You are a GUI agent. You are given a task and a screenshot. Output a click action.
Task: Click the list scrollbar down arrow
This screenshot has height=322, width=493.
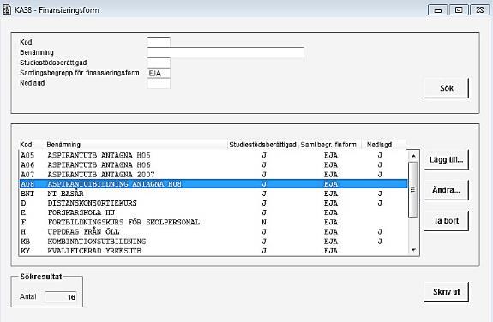[413, 250]
